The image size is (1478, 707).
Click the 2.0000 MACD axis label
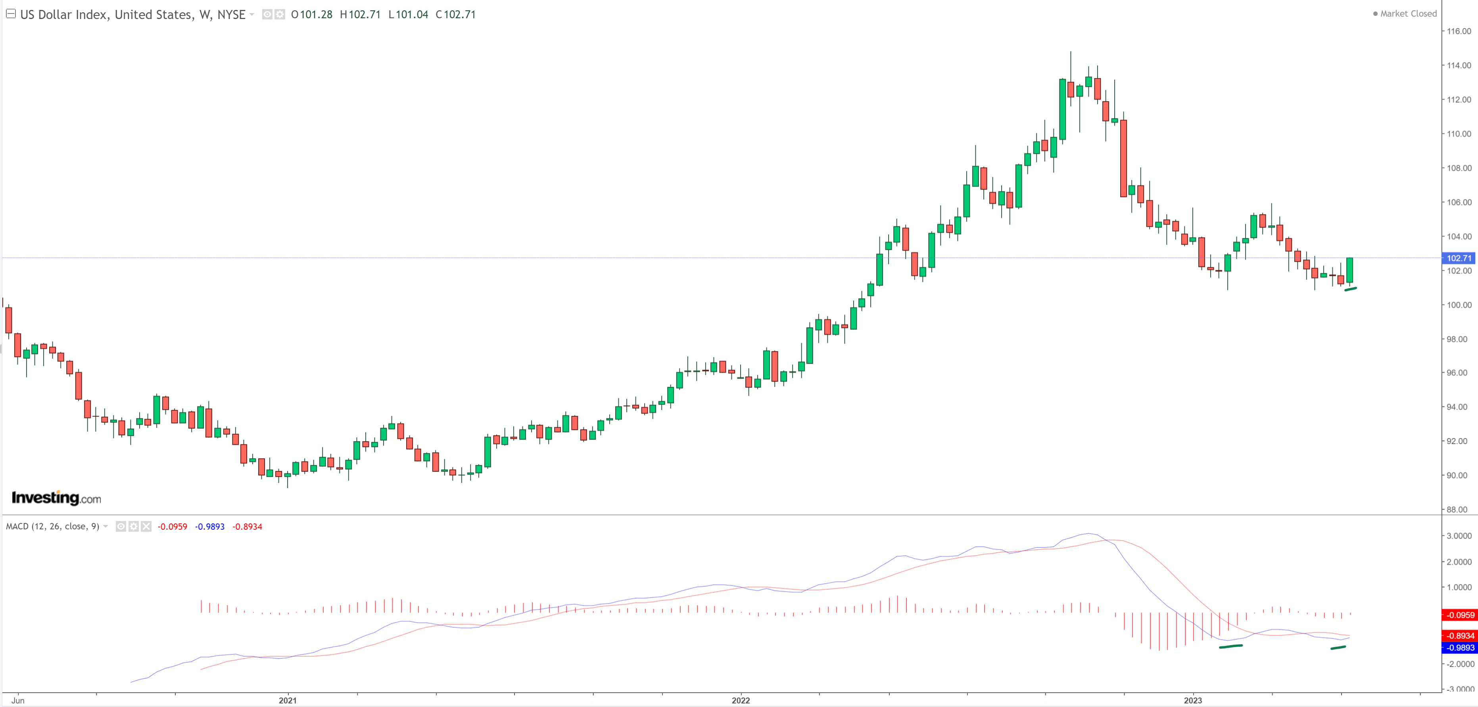click(1459, 562)
